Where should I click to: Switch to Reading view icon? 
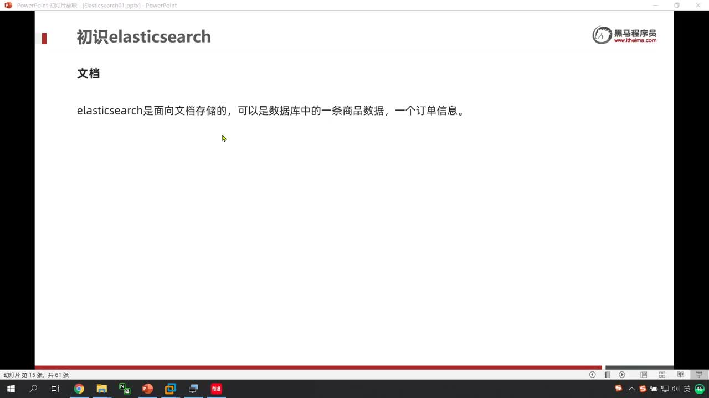[681, 375]
